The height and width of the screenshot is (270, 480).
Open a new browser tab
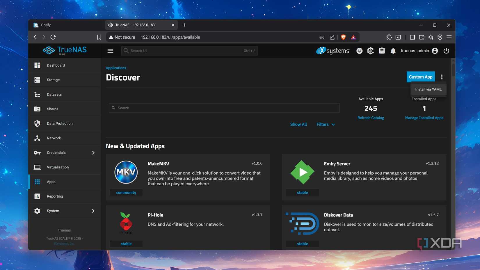[184, 25]
